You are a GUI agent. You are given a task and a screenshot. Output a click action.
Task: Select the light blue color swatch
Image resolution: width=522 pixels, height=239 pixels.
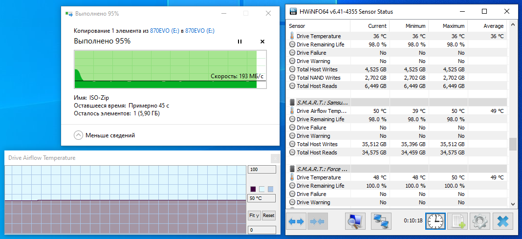point(270,189)
